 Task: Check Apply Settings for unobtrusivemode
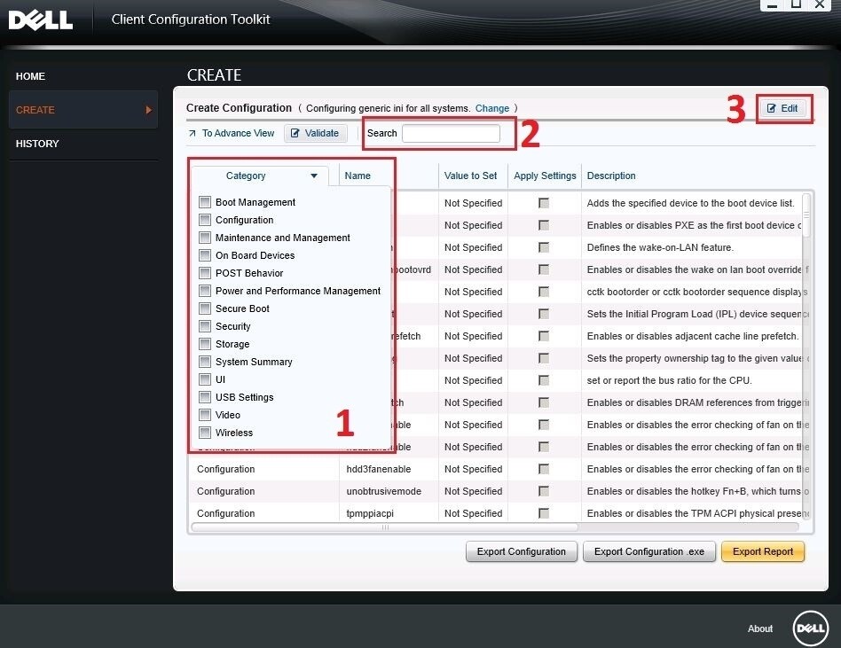[x=543, y=491]
